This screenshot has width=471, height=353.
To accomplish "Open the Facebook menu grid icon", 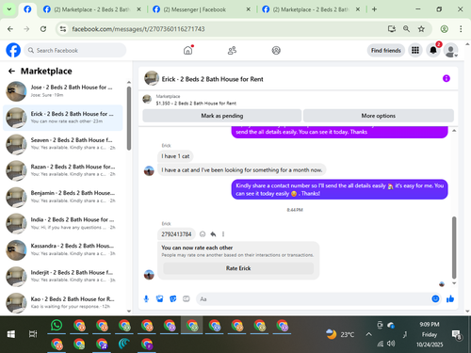I will (415, 50).
